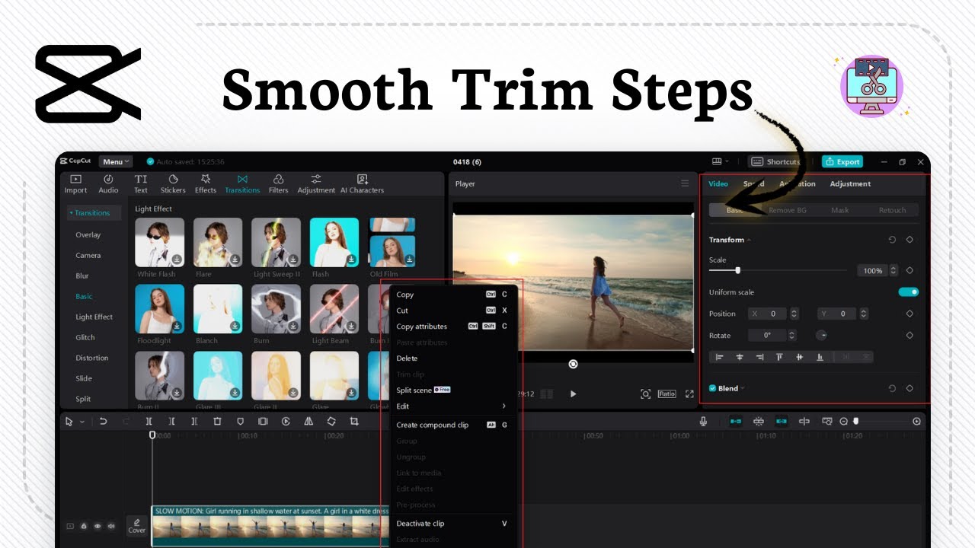Click the crop icon in timeline toolbar

click(x=354, y=421)
